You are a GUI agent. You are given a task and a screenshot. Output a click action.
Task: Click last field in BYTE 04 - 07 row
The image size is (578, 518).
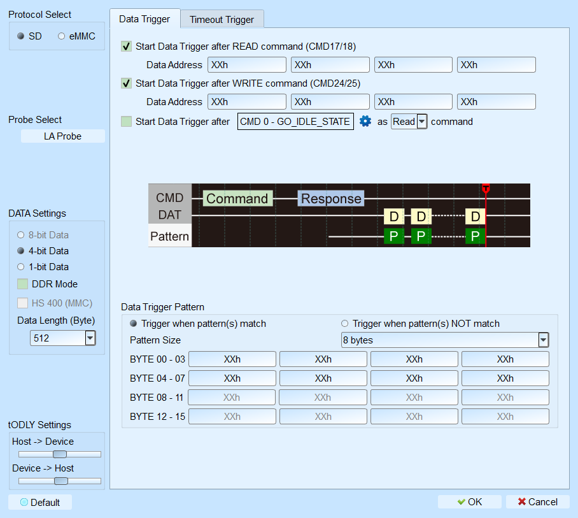coord(505,378)
